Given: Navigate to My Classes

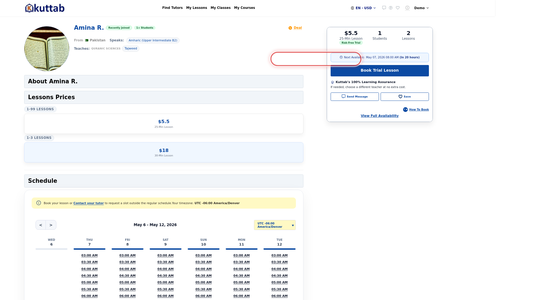Looking at the screenshot, I should [x=220, y=8].
